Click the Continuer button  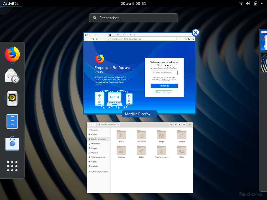pos(164,86)
